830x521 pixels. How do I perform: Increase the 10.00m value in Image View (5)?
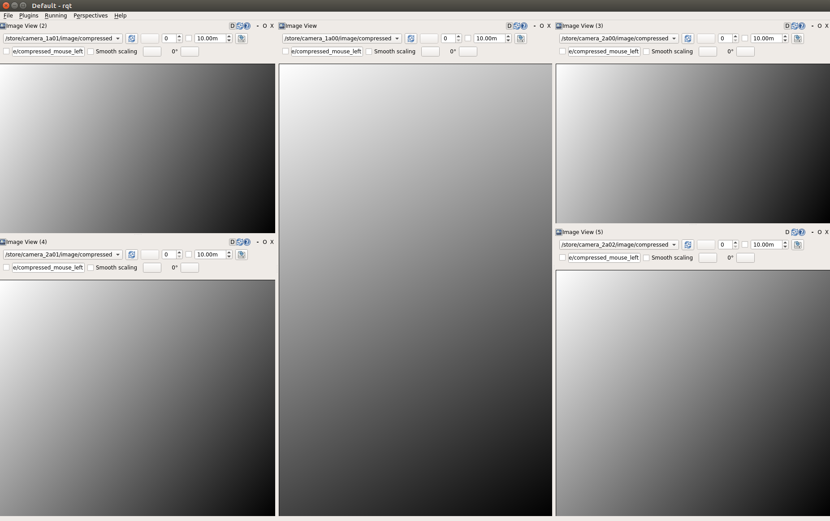pos(785,243)
